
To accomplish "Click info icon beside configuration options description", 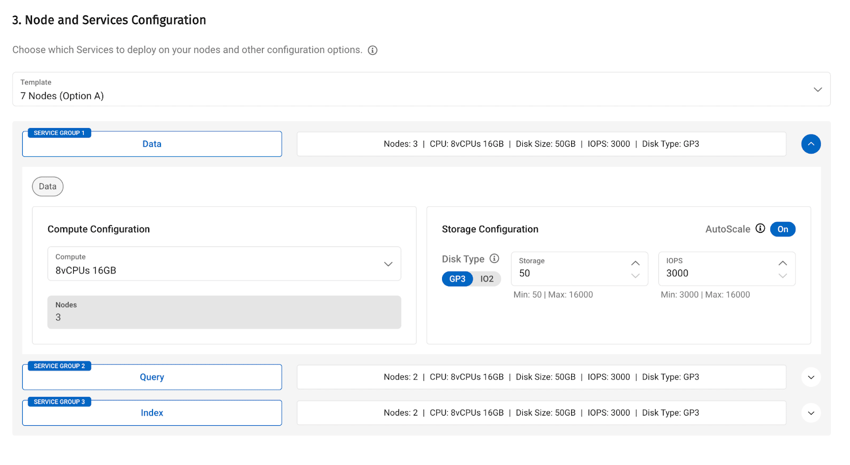I will 372,50.
